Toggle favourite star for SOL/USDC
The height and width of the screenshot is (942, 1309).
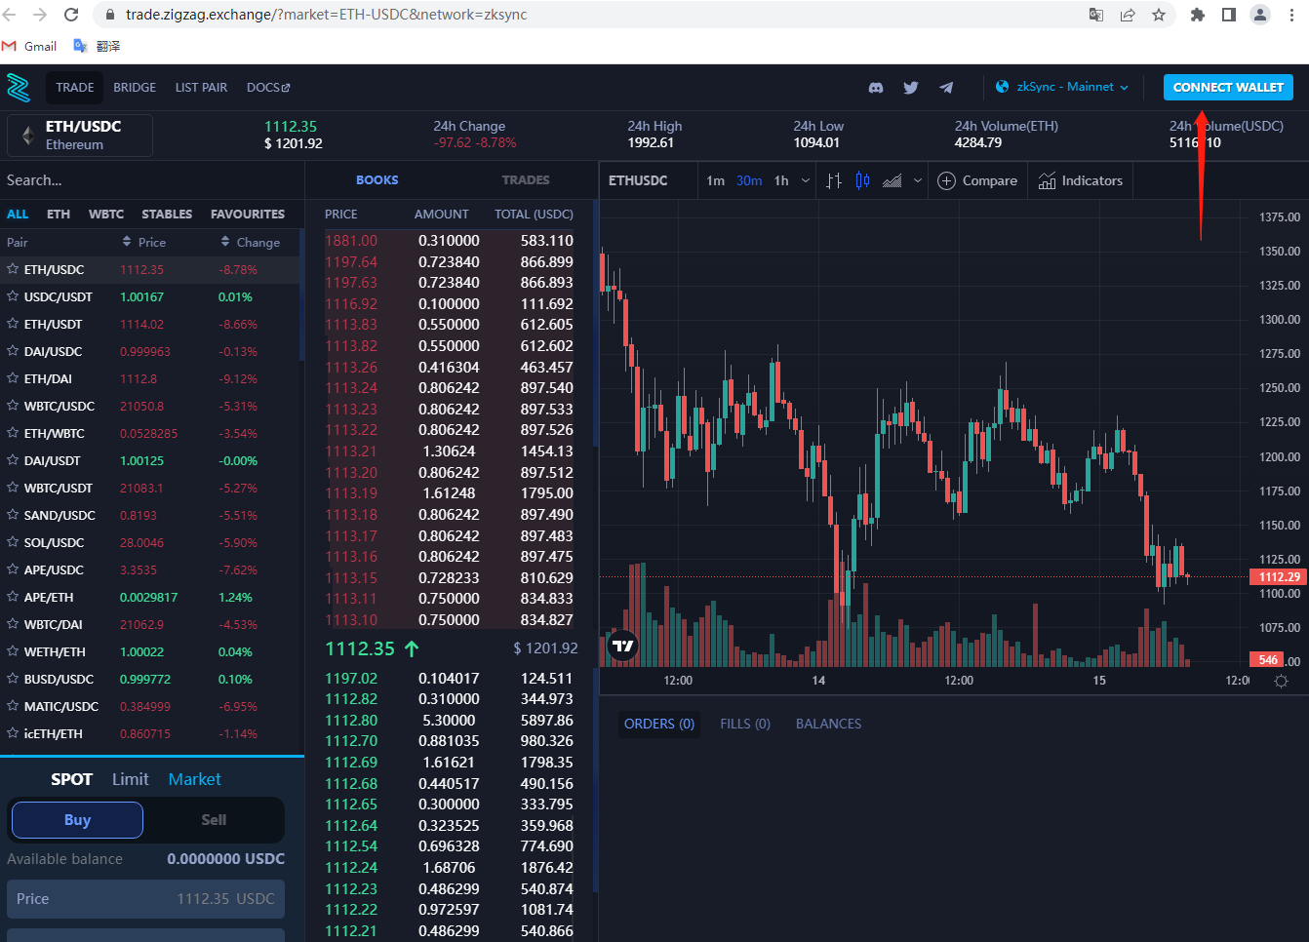[x=13, y=542]
